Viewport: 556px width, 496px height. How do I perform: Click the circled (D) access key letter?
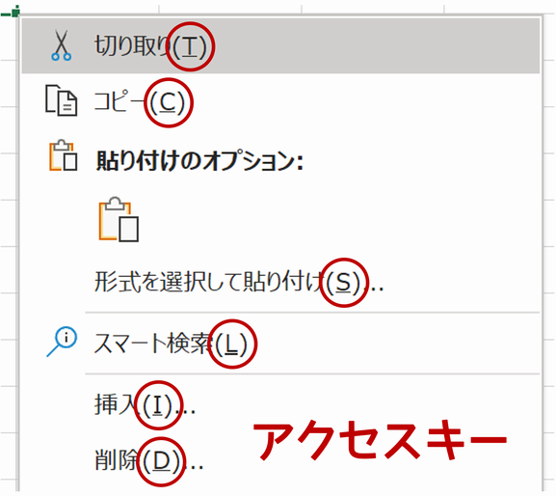pos(162,461)
